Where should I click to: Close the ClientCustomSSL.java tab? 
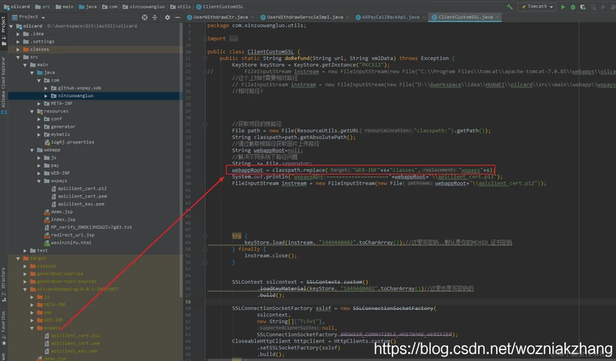497,17
